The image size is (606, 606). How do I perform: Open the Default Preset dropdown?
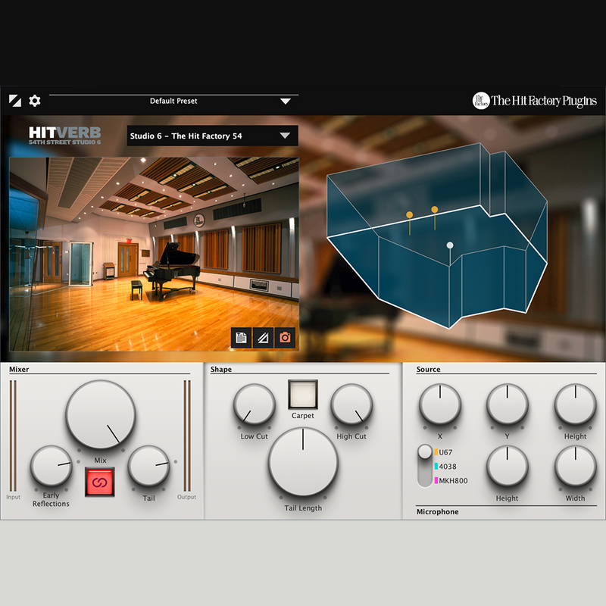point(173,101)
